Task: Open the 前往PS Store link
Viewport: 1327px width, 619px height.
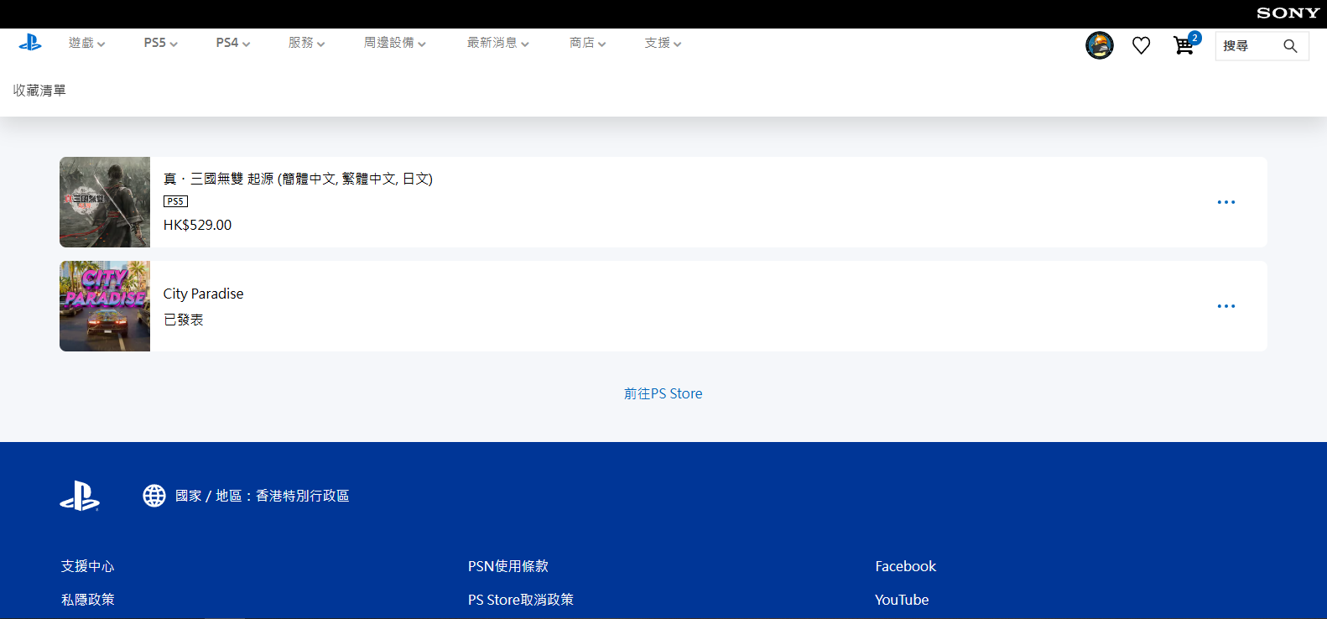Action: (x=663, y=393)
